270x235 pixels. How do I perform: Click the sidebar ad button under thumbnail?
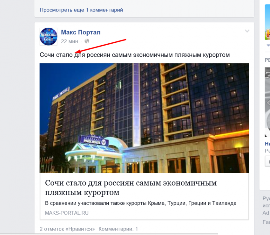[267, 161]
